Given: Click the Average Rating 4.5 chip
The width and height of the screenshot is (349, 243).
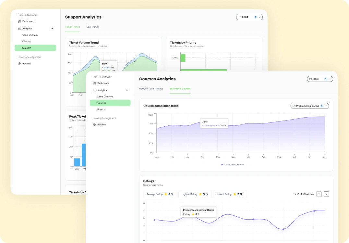Looking at the screenshot, I should [160, 194].
